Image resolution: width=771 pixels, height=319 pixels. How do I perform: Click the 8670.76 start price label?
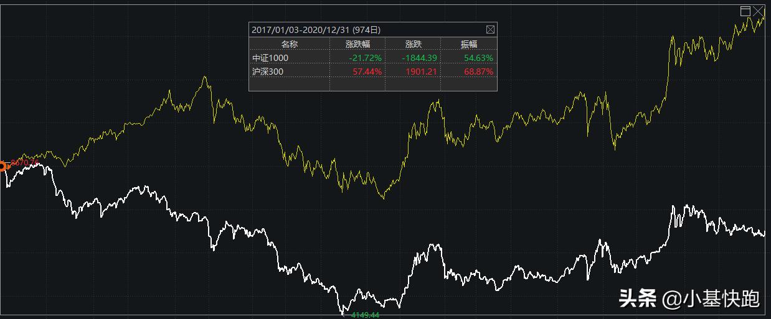[x=25, y=162]
